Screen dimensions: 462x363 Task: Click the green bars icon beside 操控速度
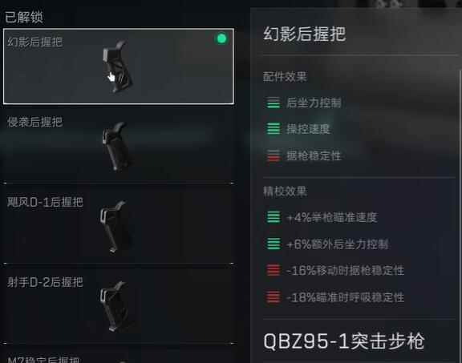pyautogui.click(x=274, y=129)
